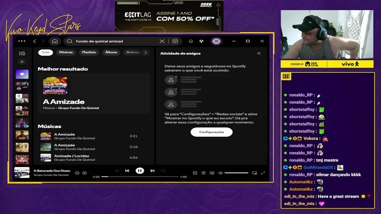Viewport: 381px width, 214px height.
Task: Click the search magnifier icon
Action: point(69,41)
